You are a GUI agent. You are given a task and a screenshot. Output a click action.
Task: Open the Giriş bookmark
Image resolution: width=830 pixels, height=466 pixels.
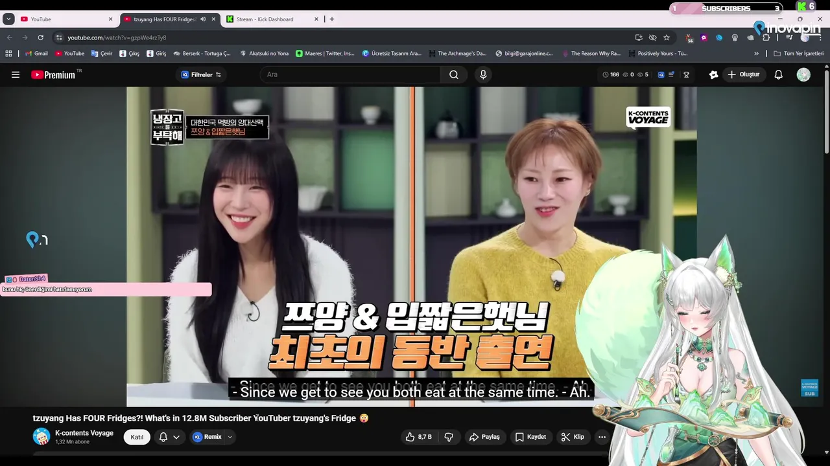156,54
